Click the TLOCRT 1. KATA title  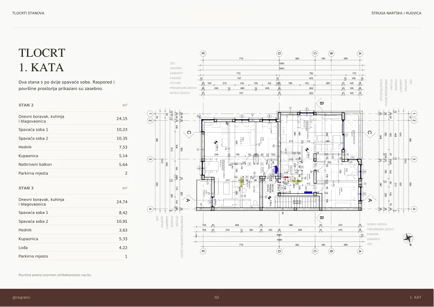tap(42, 60)
